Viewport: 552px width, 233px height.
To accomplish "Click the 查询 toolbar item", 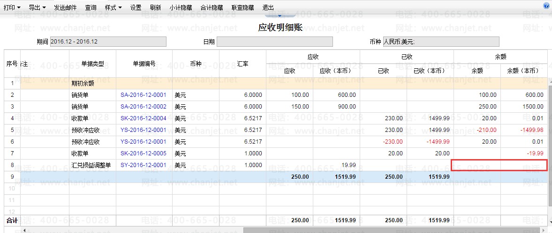I will coord(91,7).
